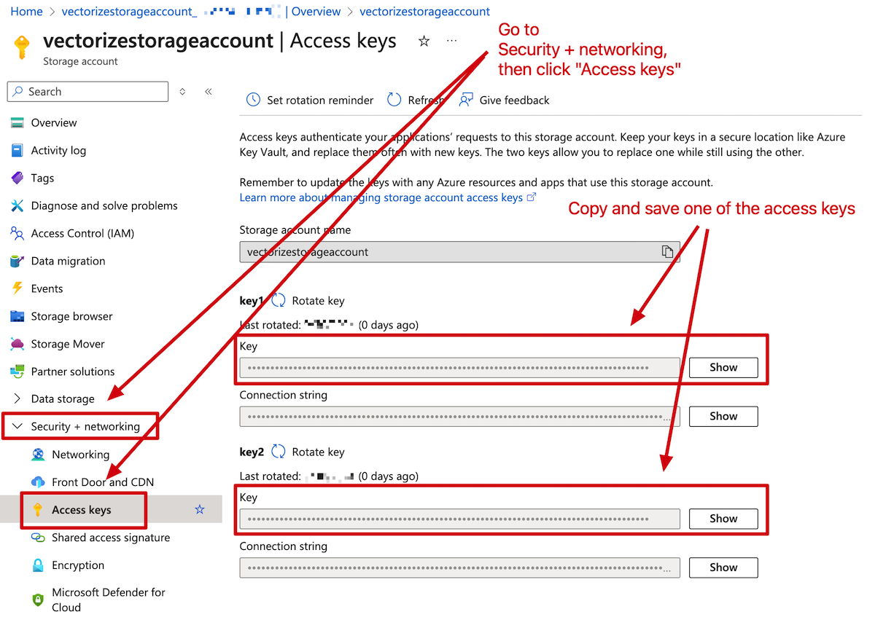Click the Give feedback person icon
Viewport: 875px width, 617px height.
tap(466, 101)
